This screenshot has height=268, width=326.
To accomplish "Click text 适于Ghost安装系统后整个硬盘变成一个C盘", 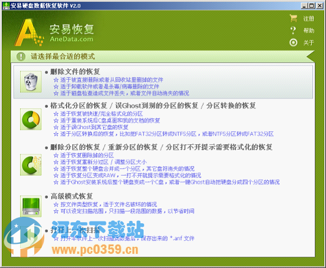I will (x=112, y=182).
